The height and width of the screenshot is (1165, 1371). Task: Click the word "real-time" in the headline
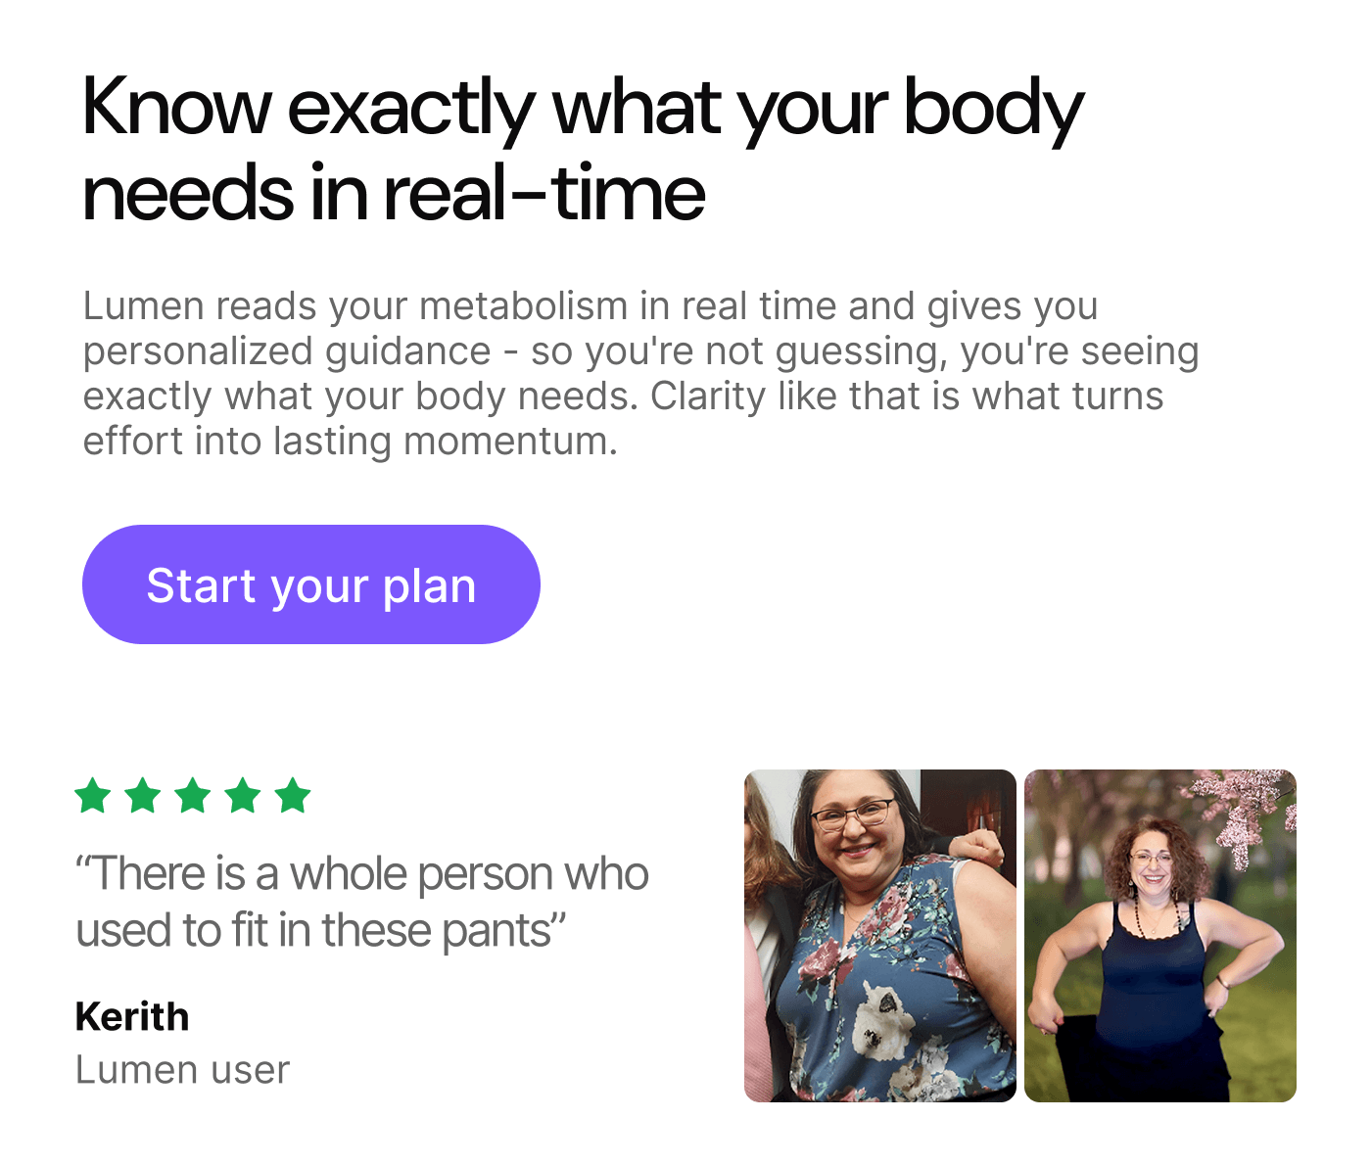coord(544,193)
